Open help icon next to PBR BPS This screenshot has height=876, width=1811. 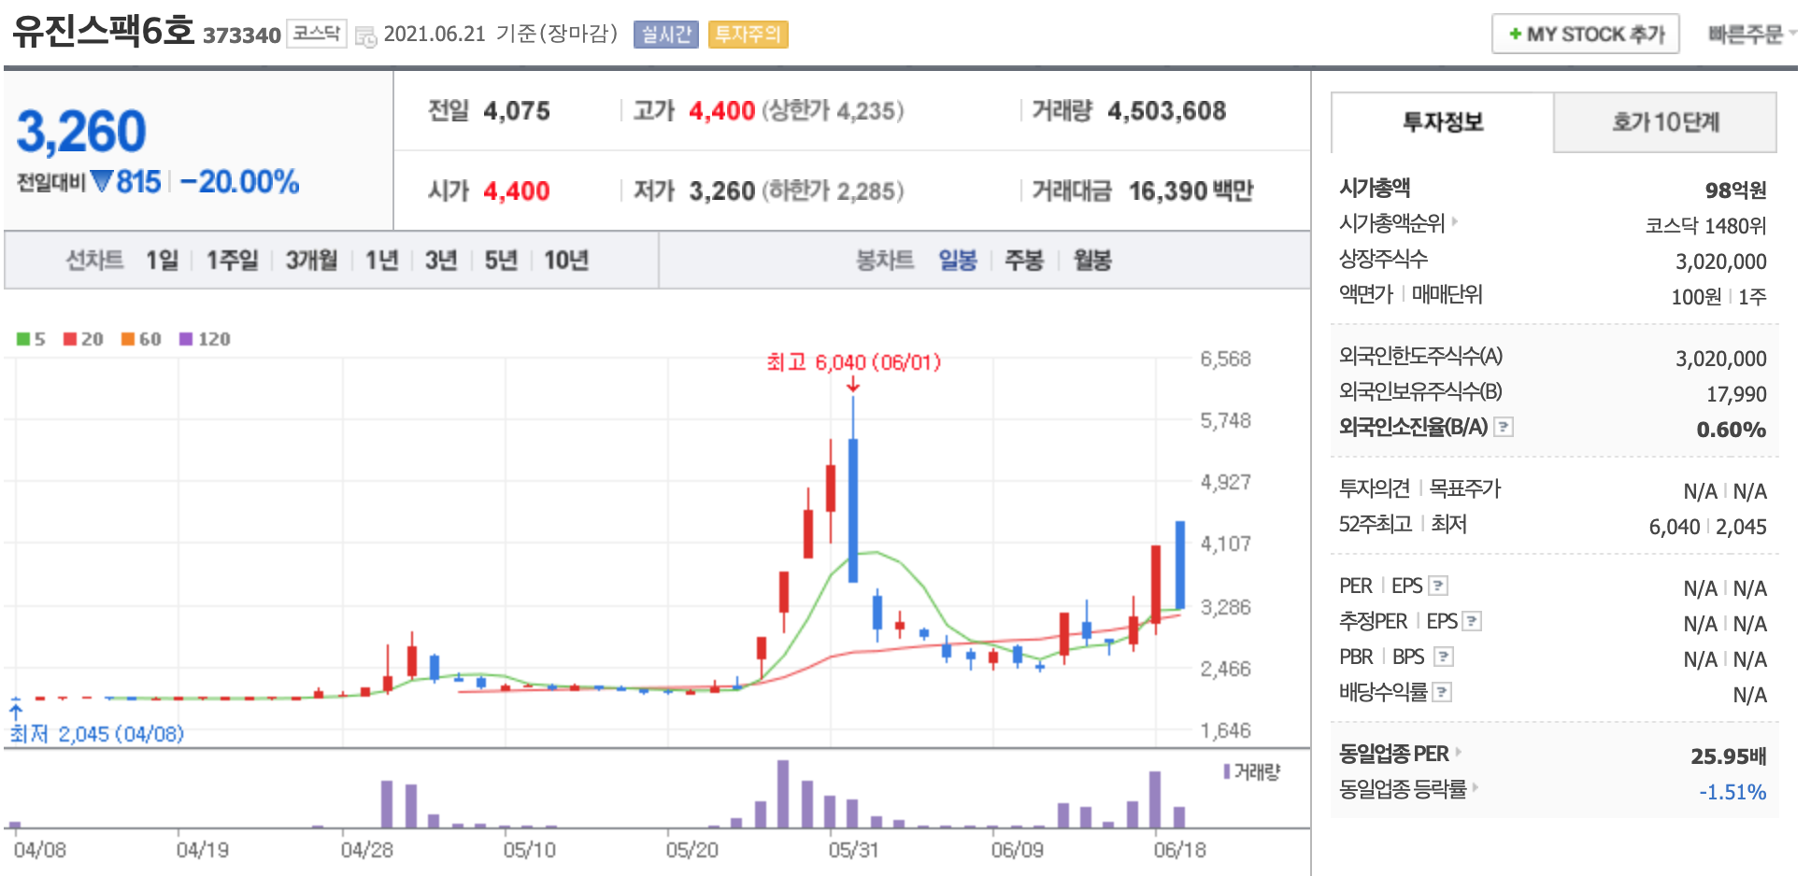[1444, 657]
